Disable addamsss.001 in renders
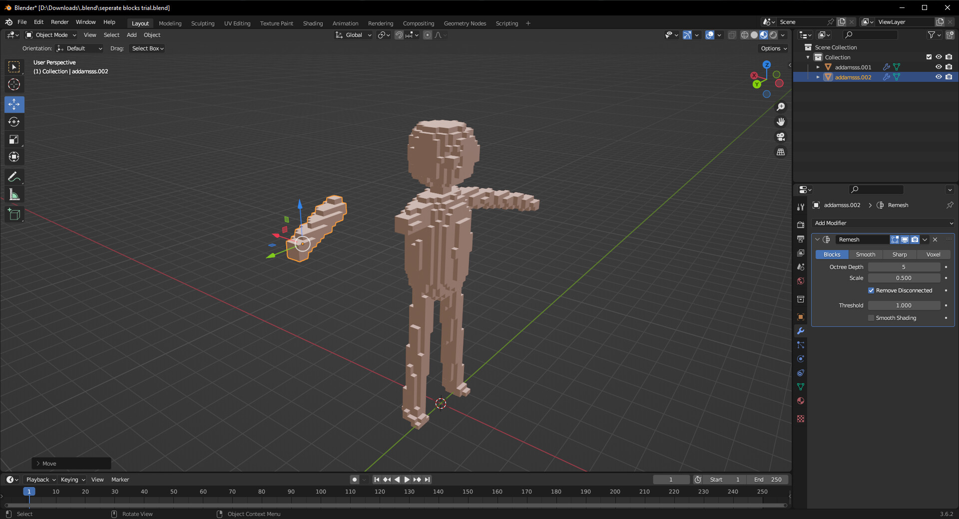This screenshot has width=959, height=519. coord(949,67)
